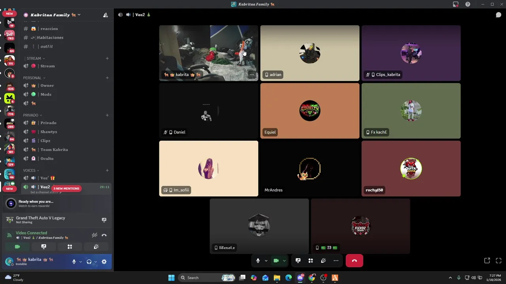
Task: Open Discord help icon in title bar
Action: (x=468, y=4)
